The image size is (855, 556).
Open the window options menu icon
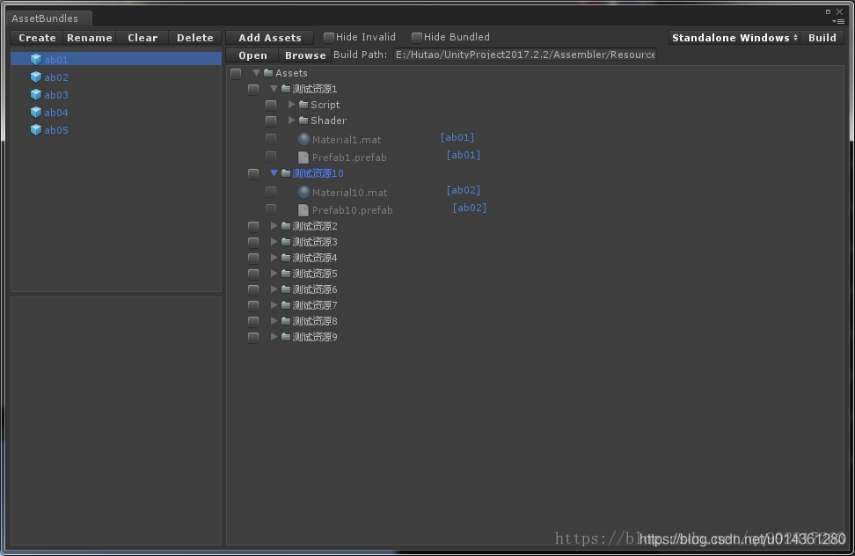pyautogui.click(x=839, y=22)
